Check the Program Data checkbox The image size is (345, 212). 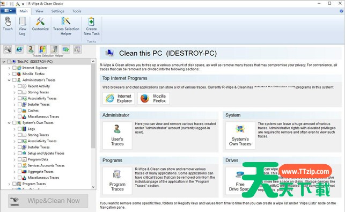pyautogui.click(x=19, y=159)
